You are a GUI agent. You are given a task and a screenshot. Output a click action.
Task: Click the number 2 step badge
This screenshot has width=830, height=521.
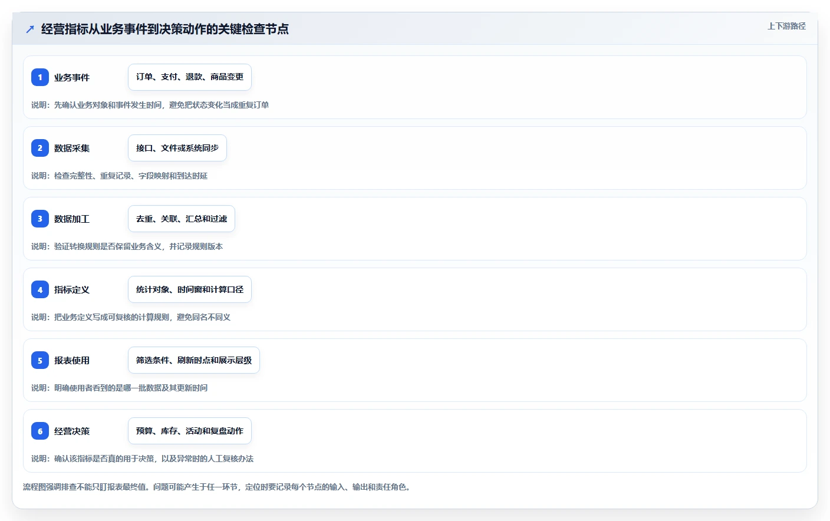click(40, 148)
